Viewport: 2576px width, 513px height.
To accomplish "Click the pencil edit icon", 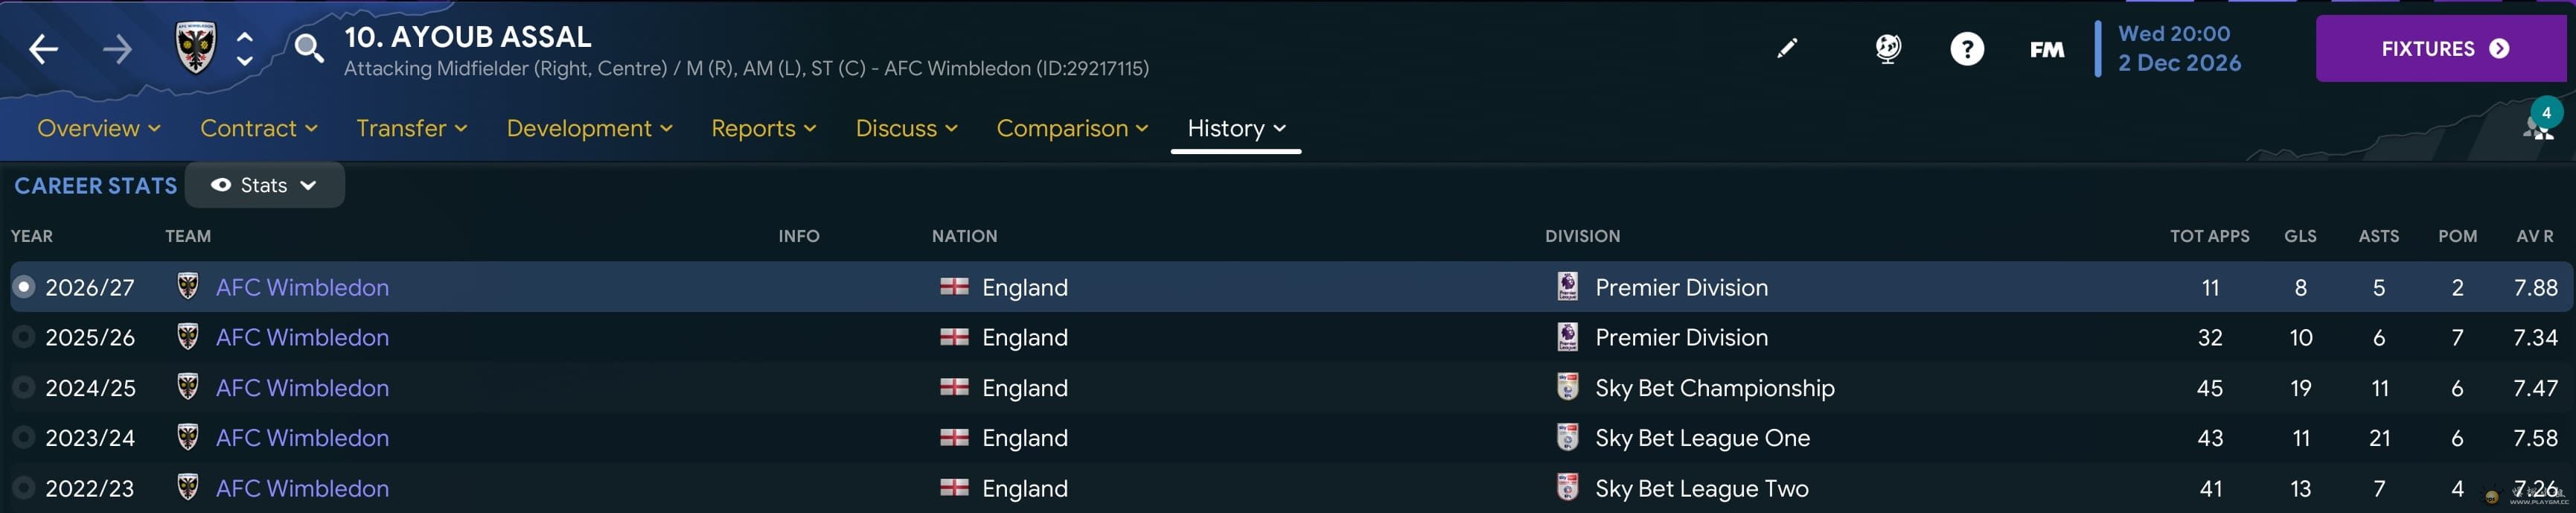I will tap(1787, 48).
